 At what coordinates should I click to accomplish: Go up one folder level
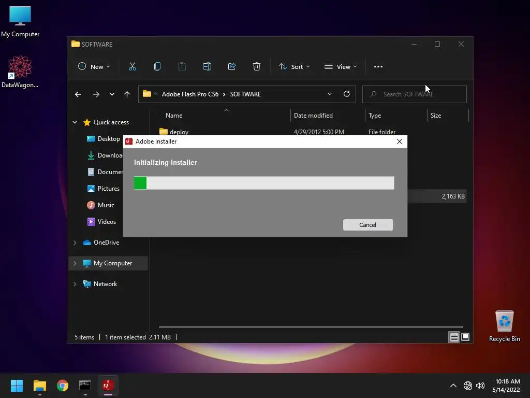pos(127,94)
